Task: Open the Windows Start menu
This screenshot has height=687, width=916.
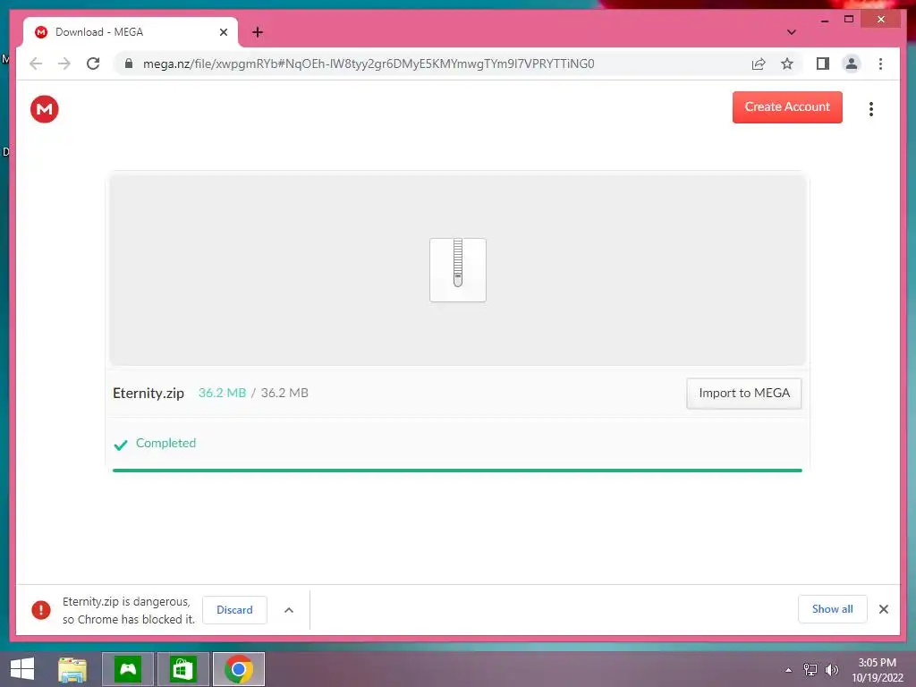Action: click(x=22, y=669)
